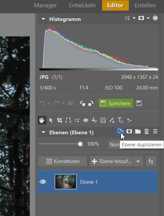Viewport: 164px width, 216px height.
Task: Collapse the Histogramm panel
Action: [x=44, y=19]
